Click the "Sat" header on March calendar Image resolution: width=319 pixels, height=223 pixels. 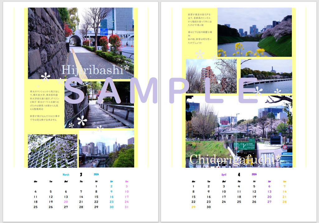pyautogui.click(x=112, y=181)
